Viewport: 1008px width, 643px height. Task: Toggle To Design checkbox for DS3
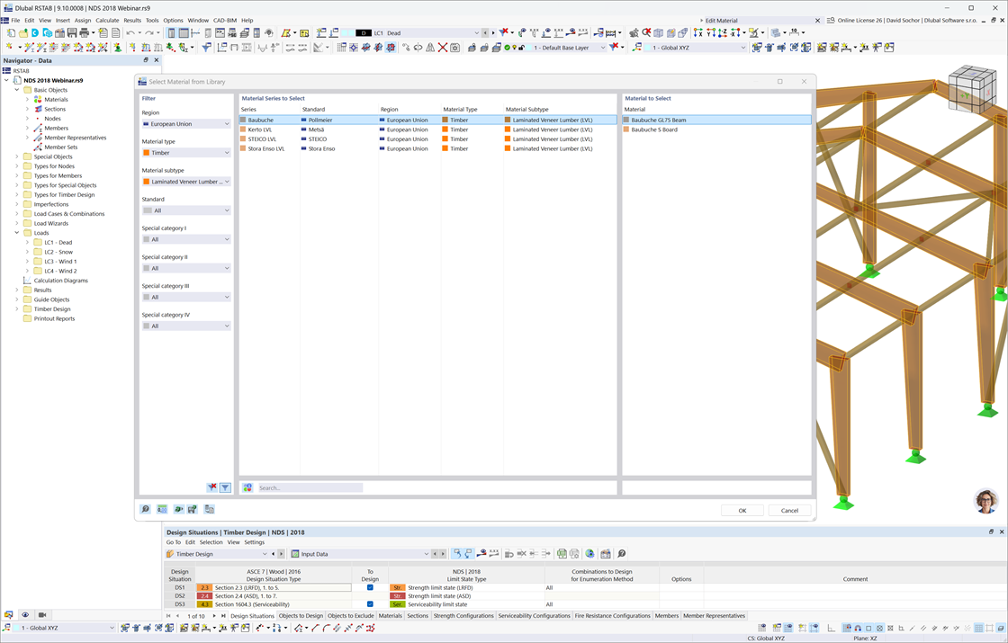point(370,603)
